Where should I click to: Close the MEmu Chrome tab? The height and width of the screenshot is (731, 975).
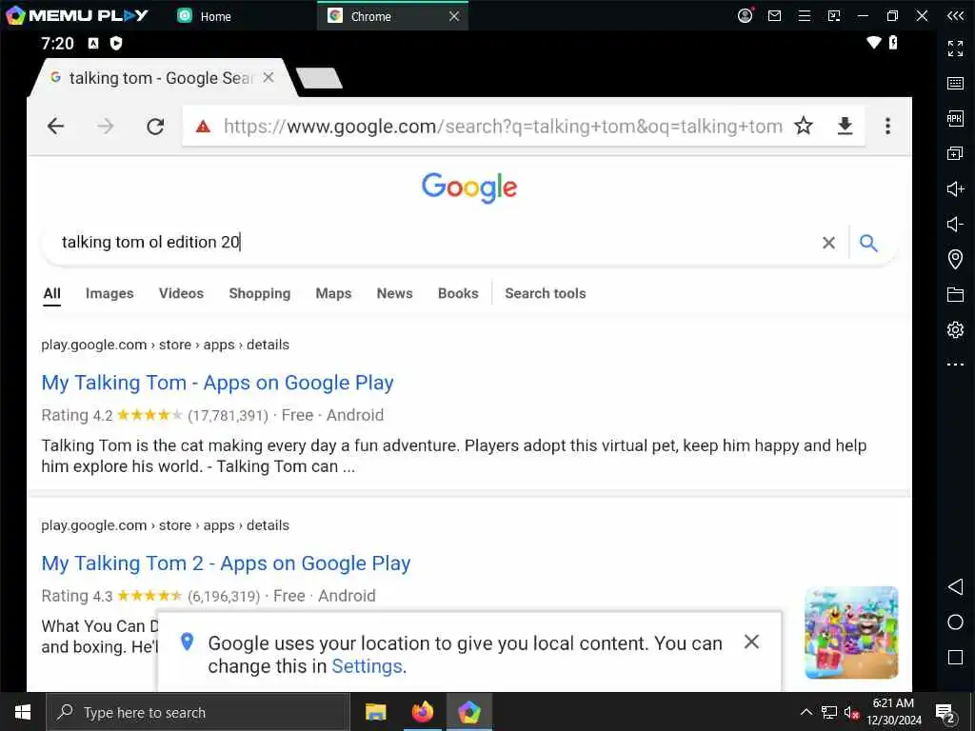point(454,16)
